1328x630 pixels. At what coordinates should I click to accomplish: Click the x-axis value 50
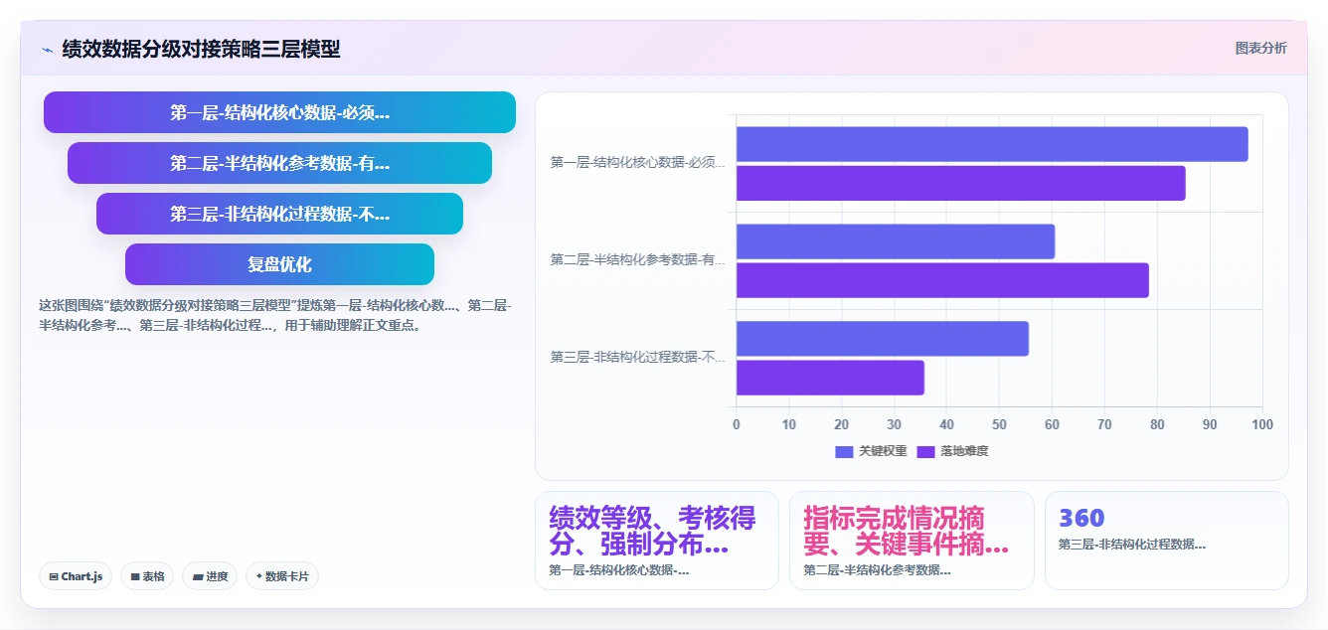point(999,425)
